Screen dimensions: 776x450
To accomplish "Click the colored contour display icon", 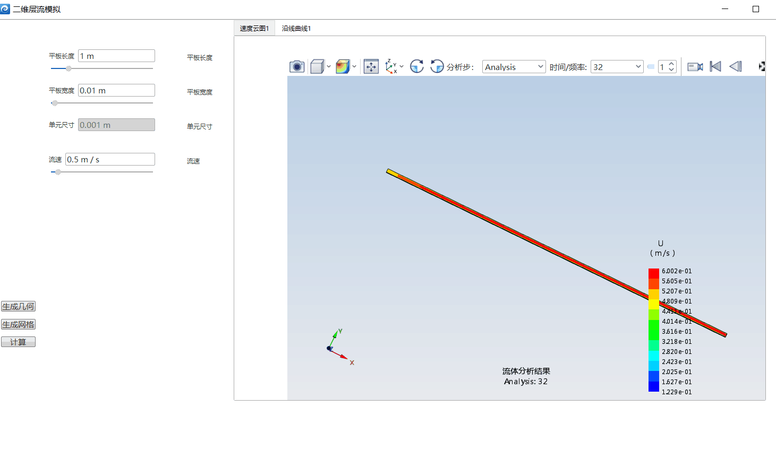I will 343,66.
